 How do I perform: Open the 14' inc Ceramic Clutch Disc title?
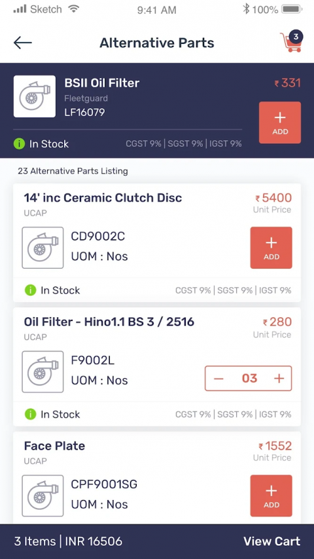[x=103, y=198]
